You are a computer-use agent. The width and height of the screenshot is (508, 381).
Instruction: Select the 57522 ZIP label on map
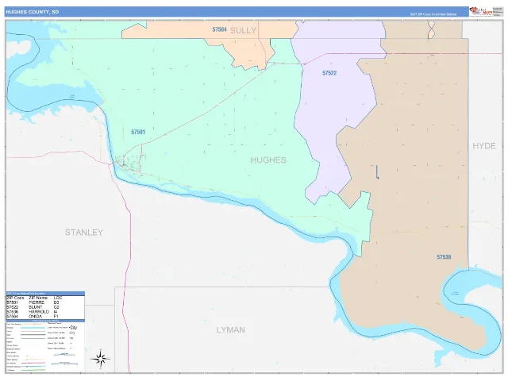tap(329, 73)
